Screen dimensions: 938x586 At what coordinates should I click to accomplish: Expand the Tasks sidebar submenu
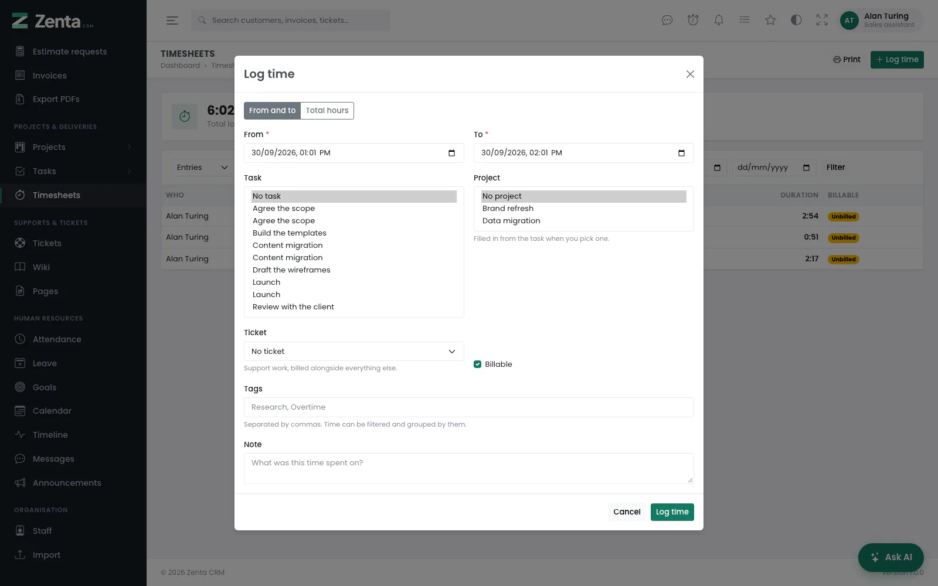coord(130,171)
